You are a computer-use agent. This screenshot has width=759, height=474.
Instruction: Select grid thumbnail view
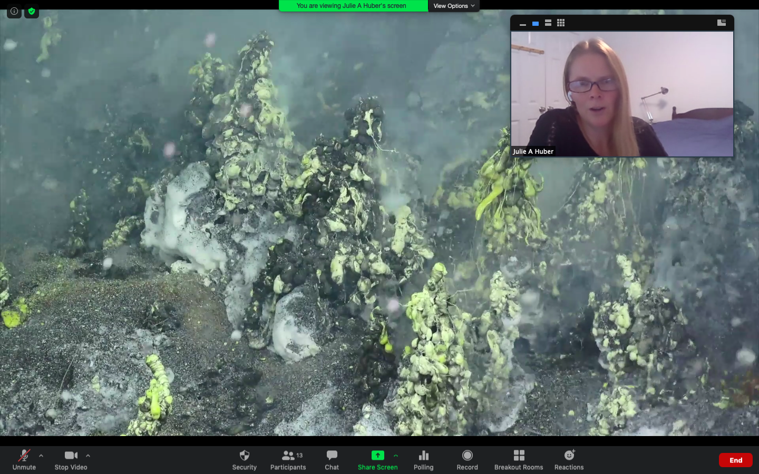[561, 23]
